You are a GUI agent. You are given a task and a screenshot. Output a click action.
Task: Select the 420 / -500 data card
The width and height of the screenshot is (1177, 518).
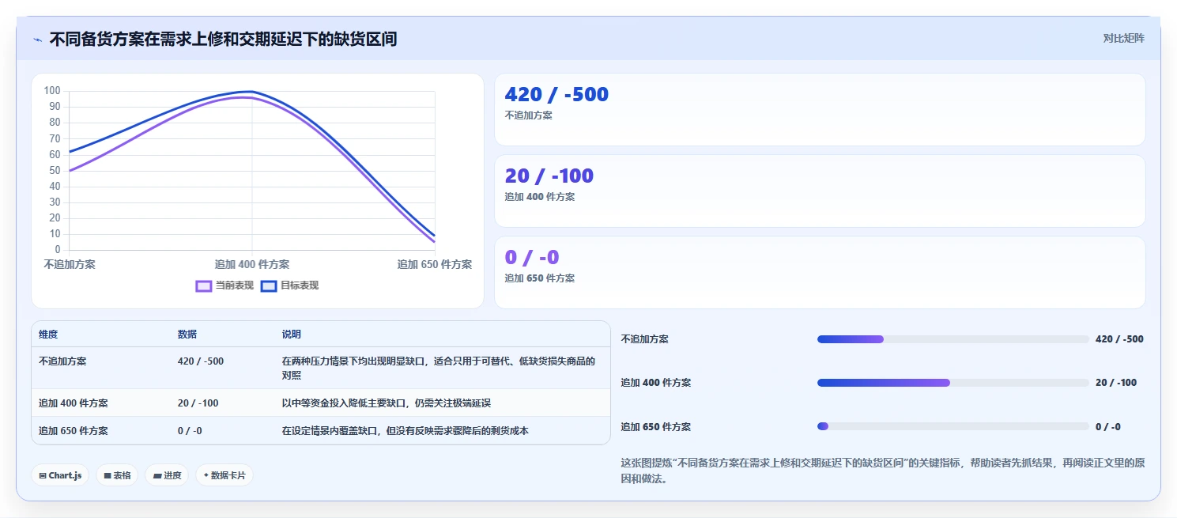[x=820, y=110]
